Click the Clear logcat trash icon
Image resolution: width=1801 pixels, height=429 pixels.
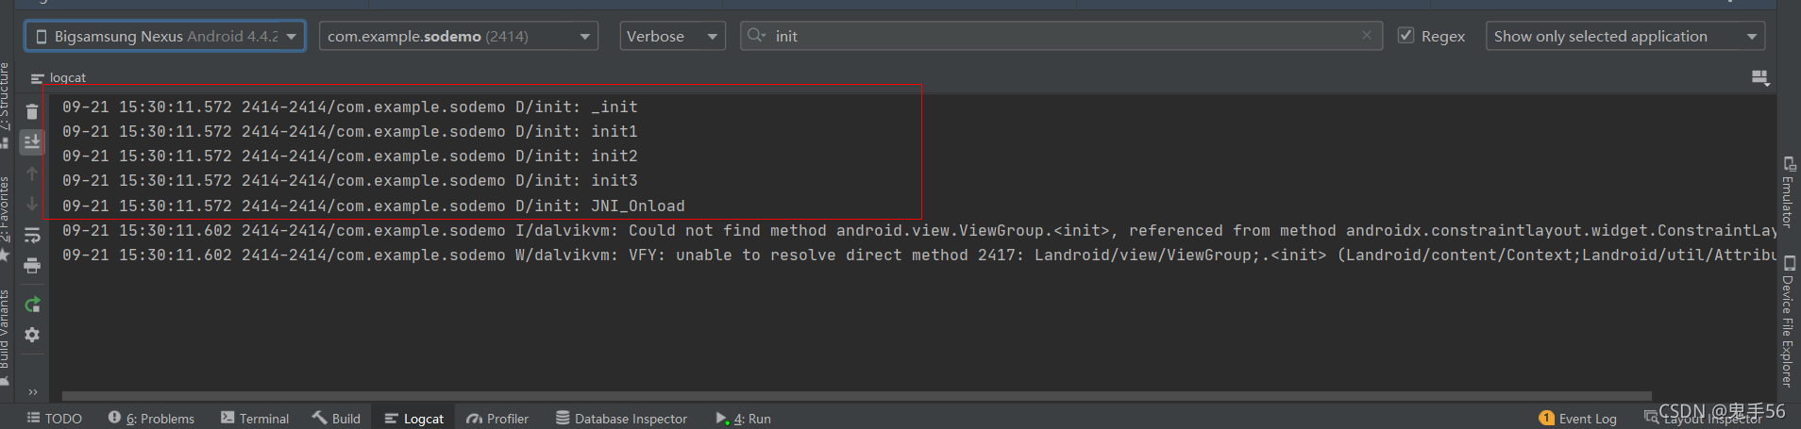(x=32, y=111)
